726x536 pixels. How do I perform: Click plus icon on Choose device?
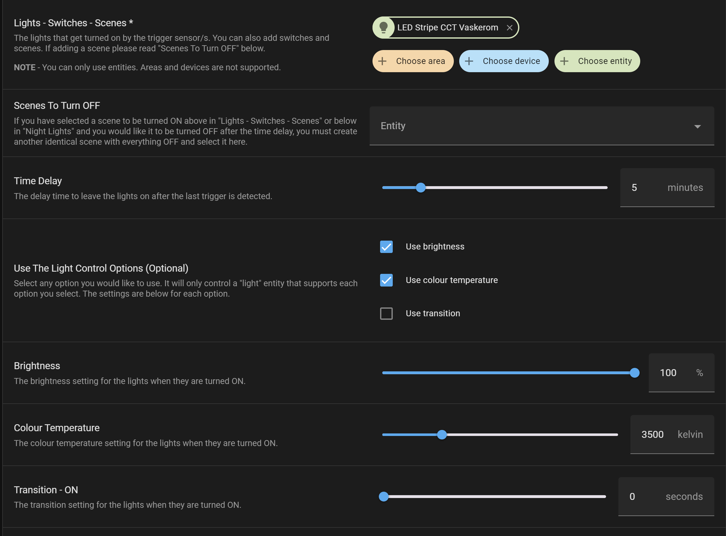(x=469, y=61)
